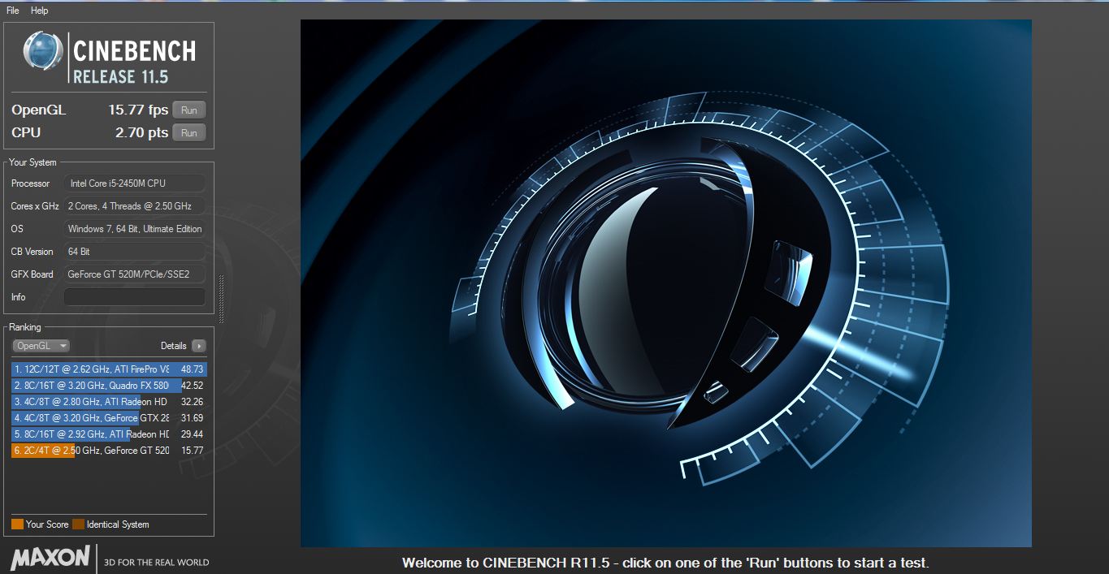Click the CB Version field 64 Bit
This screenshot has width=1109, height=574.
[x=135, y=252]
